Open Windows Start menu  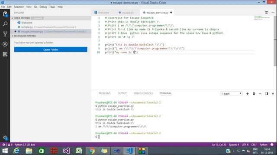pyautogui.click(x=5, y=151)
